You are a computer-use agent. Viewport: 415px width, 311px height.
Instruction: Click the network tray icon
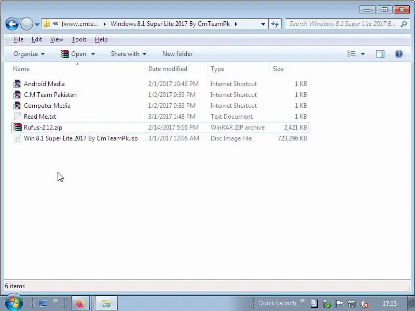click(352, 304)
